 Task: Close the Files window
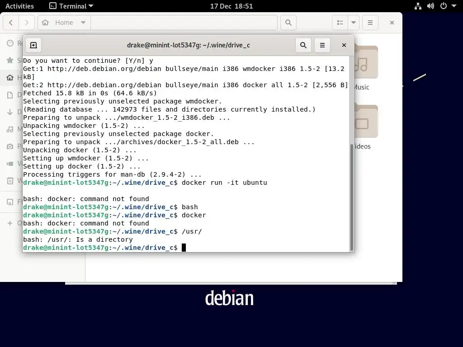(x=392, y=23)
